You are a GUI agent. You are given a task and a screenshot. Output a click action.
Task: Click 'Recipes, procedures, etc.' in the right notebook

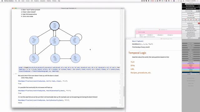[x=141, y=73]
